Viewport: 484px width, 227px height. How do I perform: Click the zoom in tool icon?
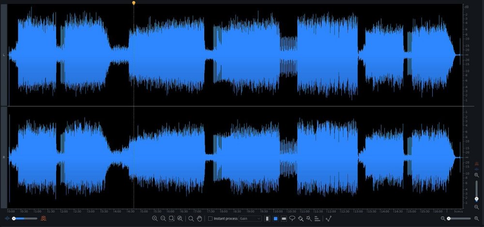pos(155,219)
